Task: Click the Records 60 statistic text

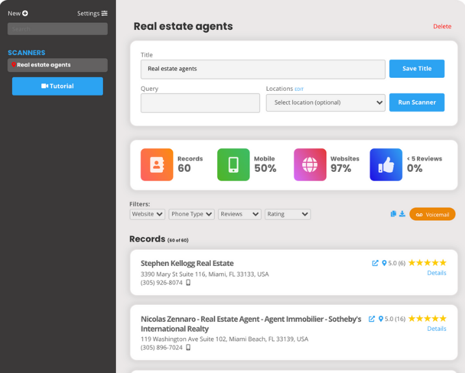Action: (x=190, y=164)
